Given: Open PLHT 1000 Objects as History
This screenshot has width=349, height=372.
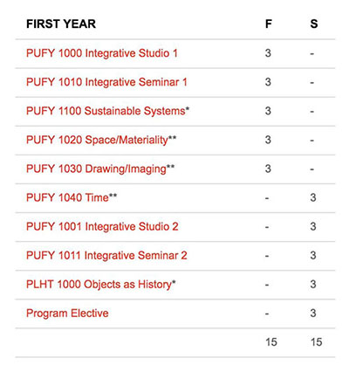Looking at the screenshot, I should 101,285.
